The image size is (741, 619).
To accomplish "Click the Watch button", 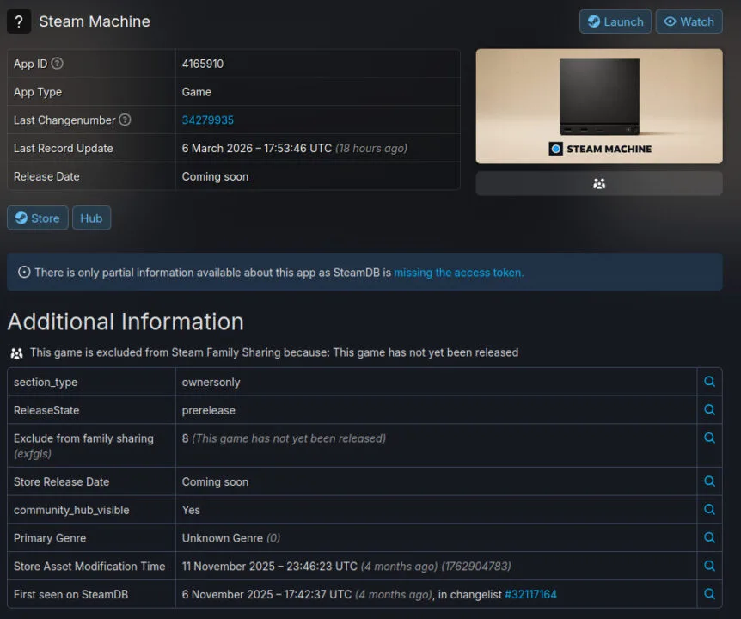I will (689, 21).
